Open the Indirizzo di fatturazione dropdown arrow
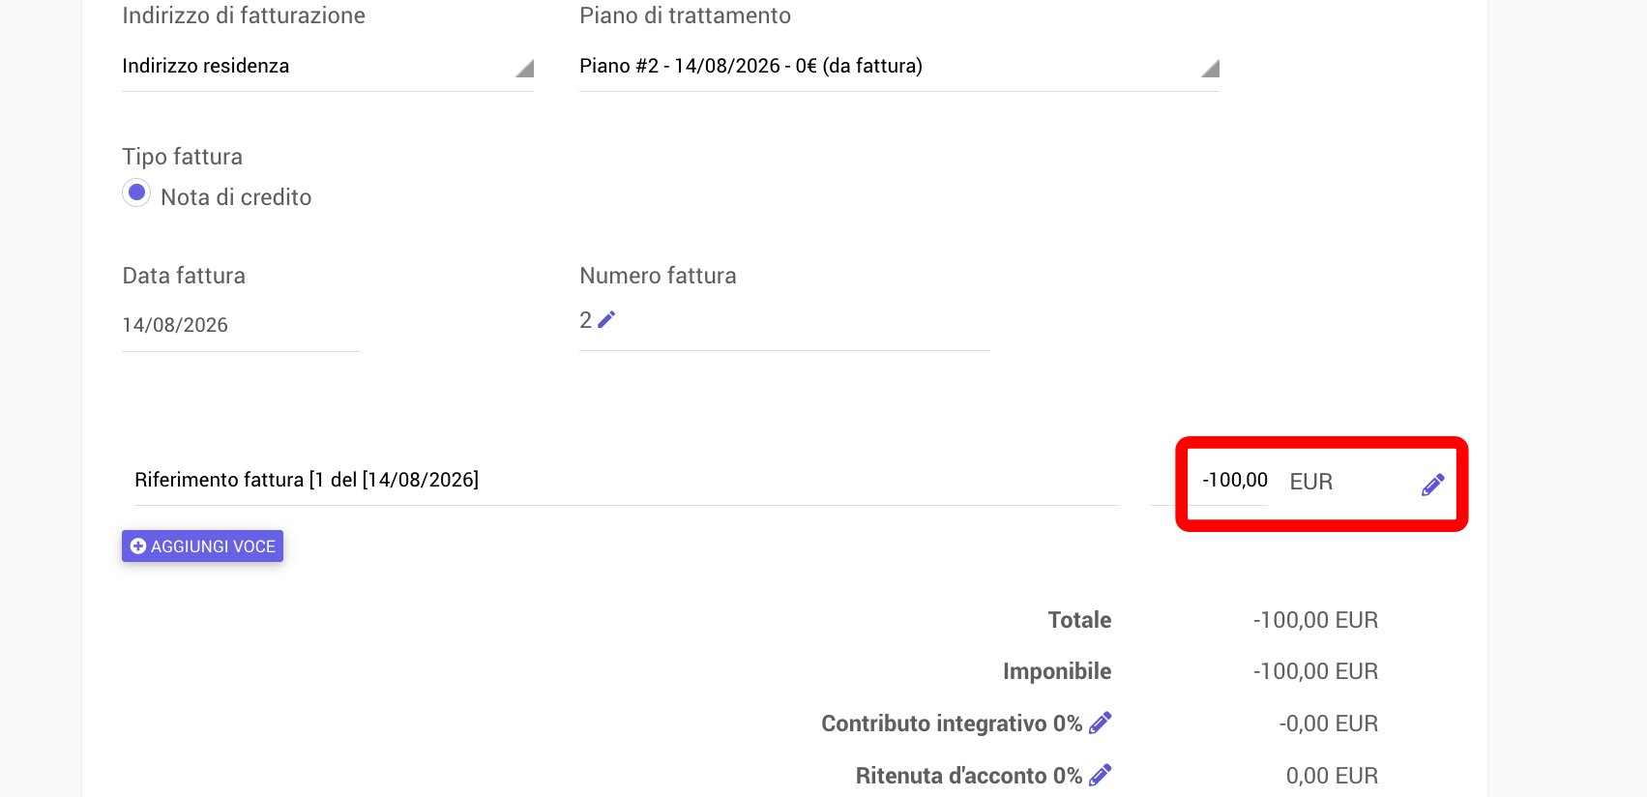 (524, 69)
